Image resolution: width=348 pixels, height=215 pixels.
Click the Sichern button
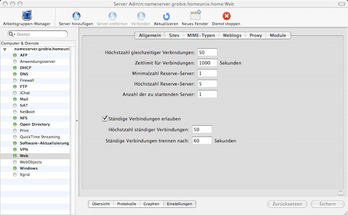point(327,204)
